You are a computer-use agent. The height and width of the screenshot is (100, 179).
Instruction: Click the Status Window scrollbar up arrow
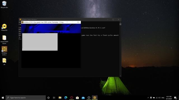tap(120, 22)
